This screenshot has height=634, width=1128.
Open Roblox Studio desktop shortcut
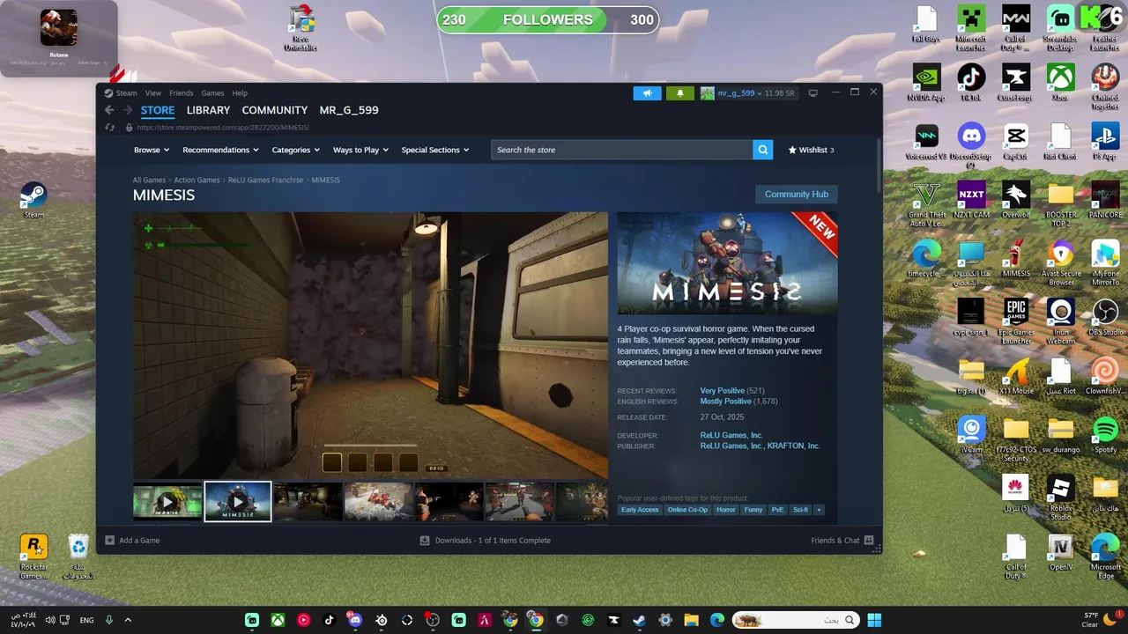tap(1060, 498)
